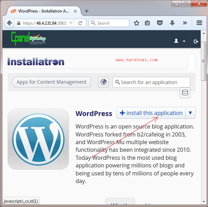Select the WordPress - Installatron tab
208x207 pixels.
(44, 11)
